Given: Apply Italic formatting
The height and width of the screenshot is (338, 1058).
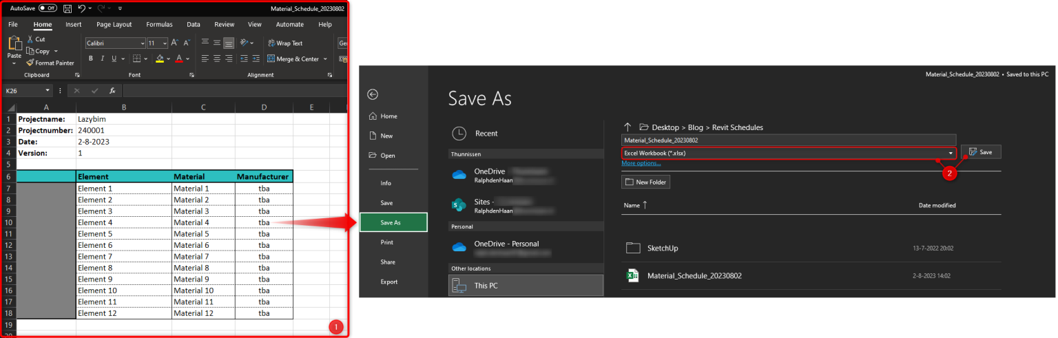Looking at the screenshot, I should click(x=102, y=59).
